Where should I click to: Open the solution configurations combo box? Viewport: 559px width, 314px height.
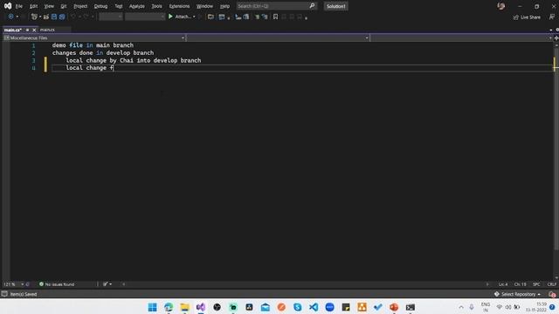pos(111,17)
